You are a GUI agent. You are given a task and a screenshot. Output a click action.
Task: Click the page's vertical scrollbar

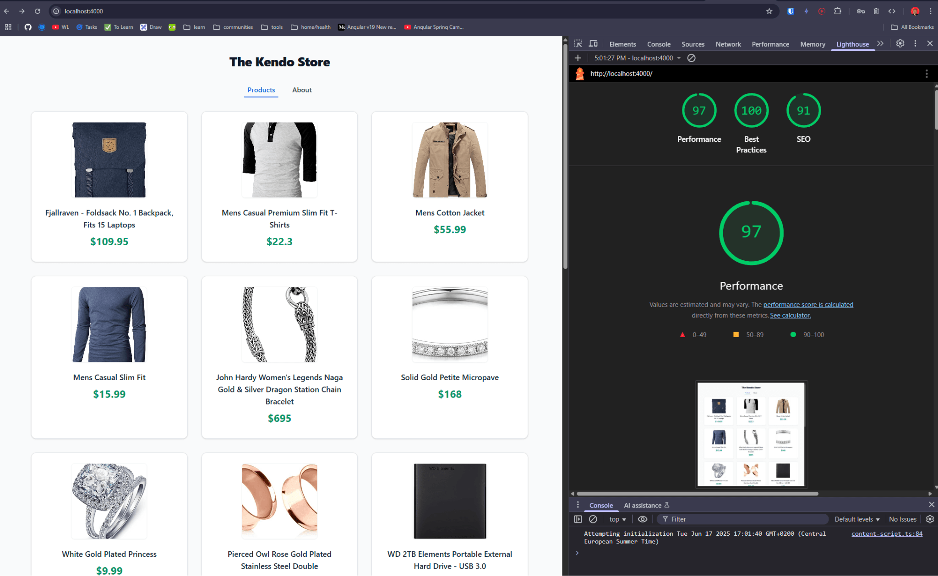pyautogui.click(x=566, y=156)
